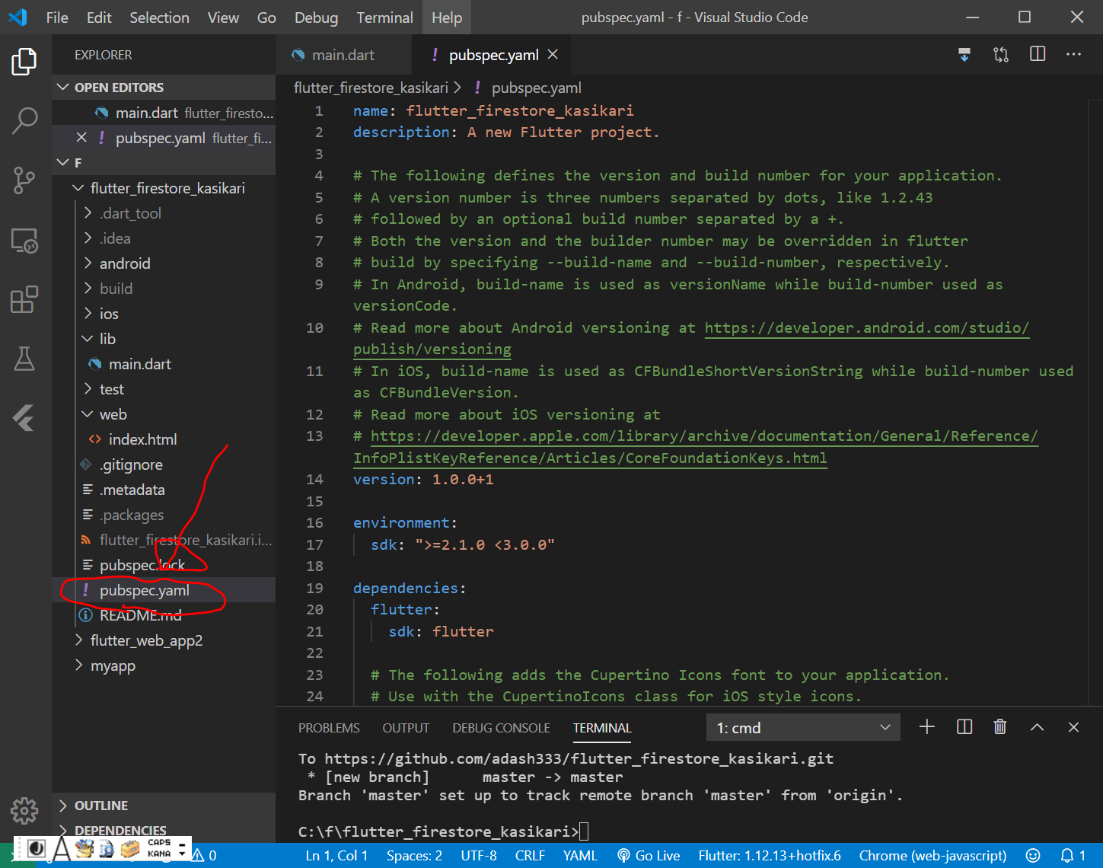Open the .gitignore file

click(131, 464)
